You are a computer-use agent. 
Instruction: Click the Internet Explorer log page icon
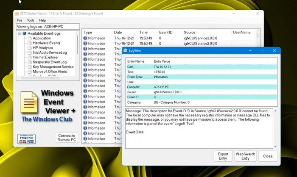tap(30, 57)
